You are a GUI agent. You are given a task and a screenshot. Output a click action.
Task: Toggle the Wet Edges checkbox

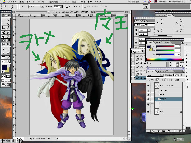pos(67,7)
